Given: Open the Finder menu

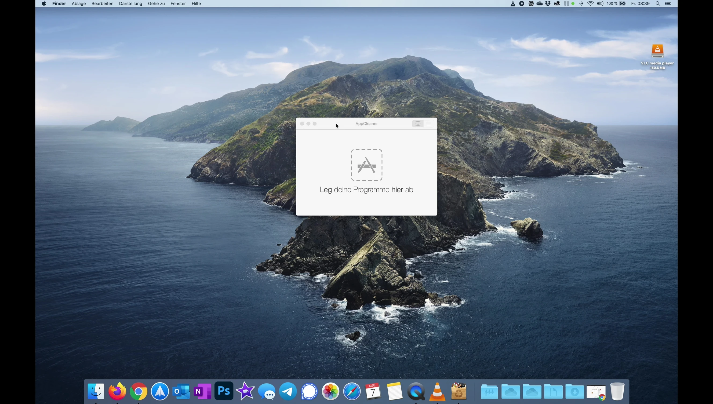Looking at the screenshot, I should pos(59,3).
